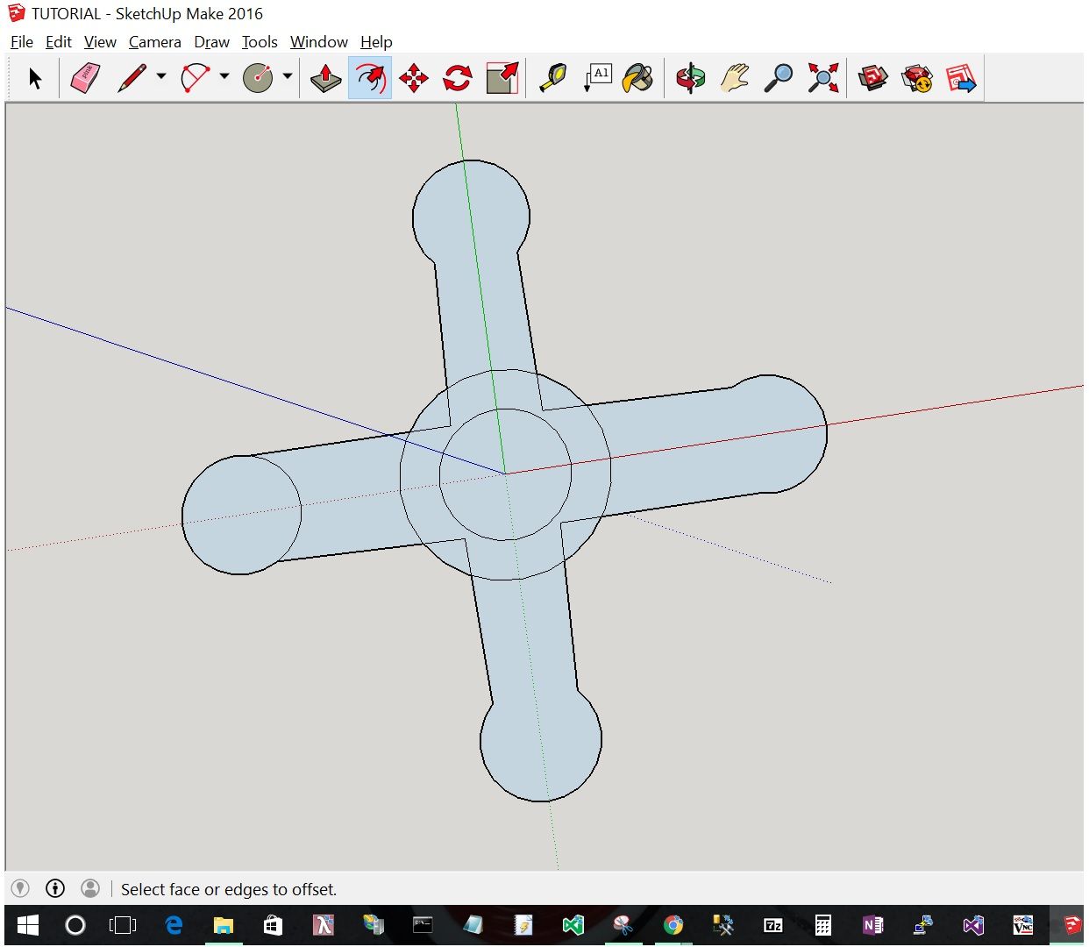1089x947 pixels.
Task: Open the Circle tool dropdown arrow
Action: click(288, 77)
